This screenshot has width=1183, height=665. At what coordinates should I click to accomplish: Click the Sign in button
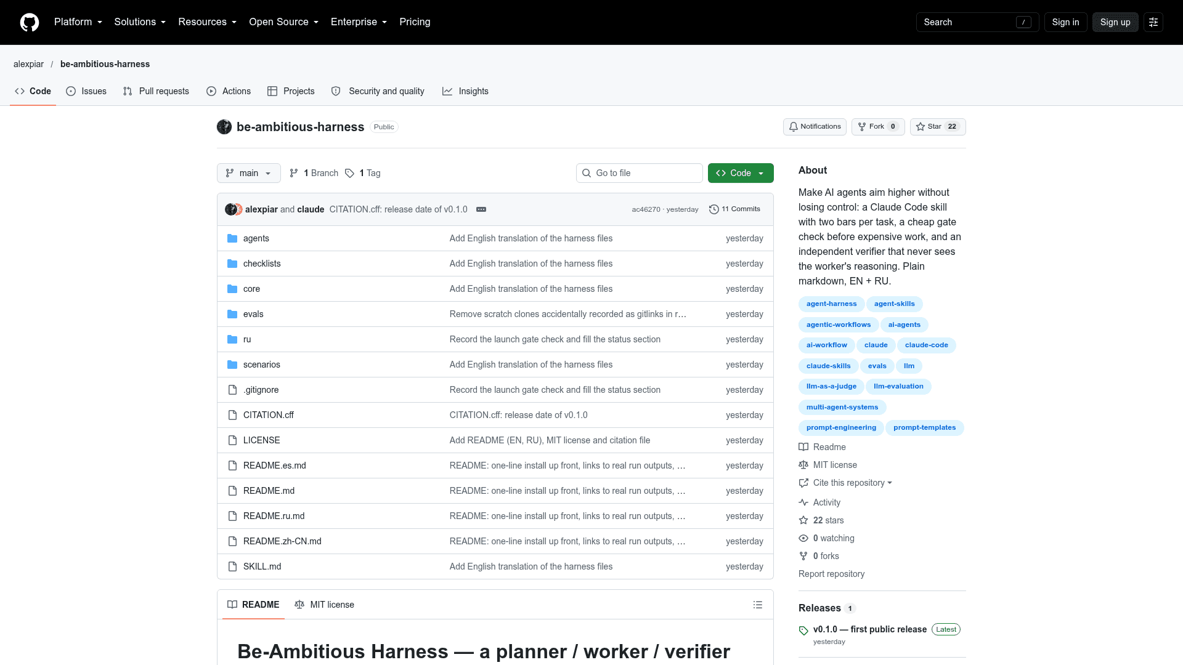click(x=1065, y=22)
